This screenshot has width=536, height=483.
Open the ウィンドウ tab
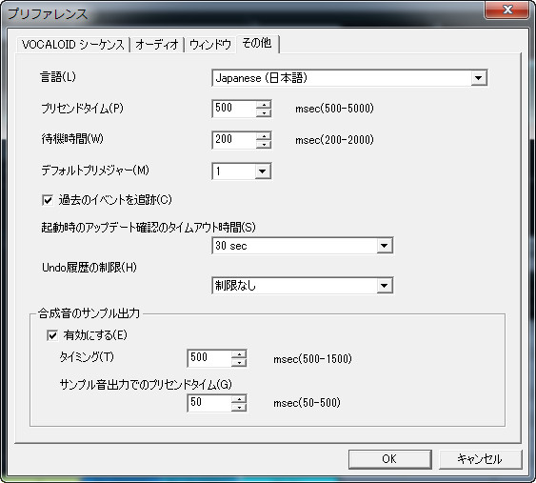(210, 45)
